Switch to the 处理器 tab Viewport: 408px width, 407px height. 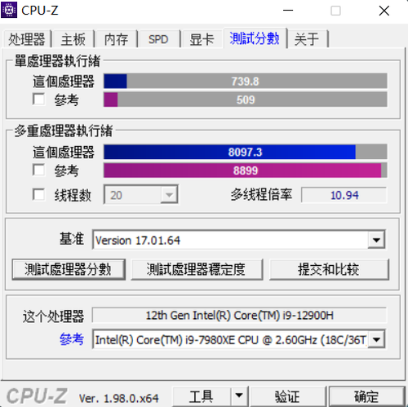[27, 39]
